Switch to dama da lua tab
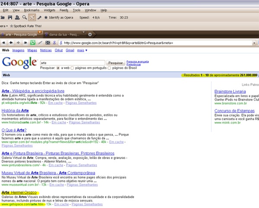Image resolution: width=259 pixels, height=208 pixels. [64, 34]
